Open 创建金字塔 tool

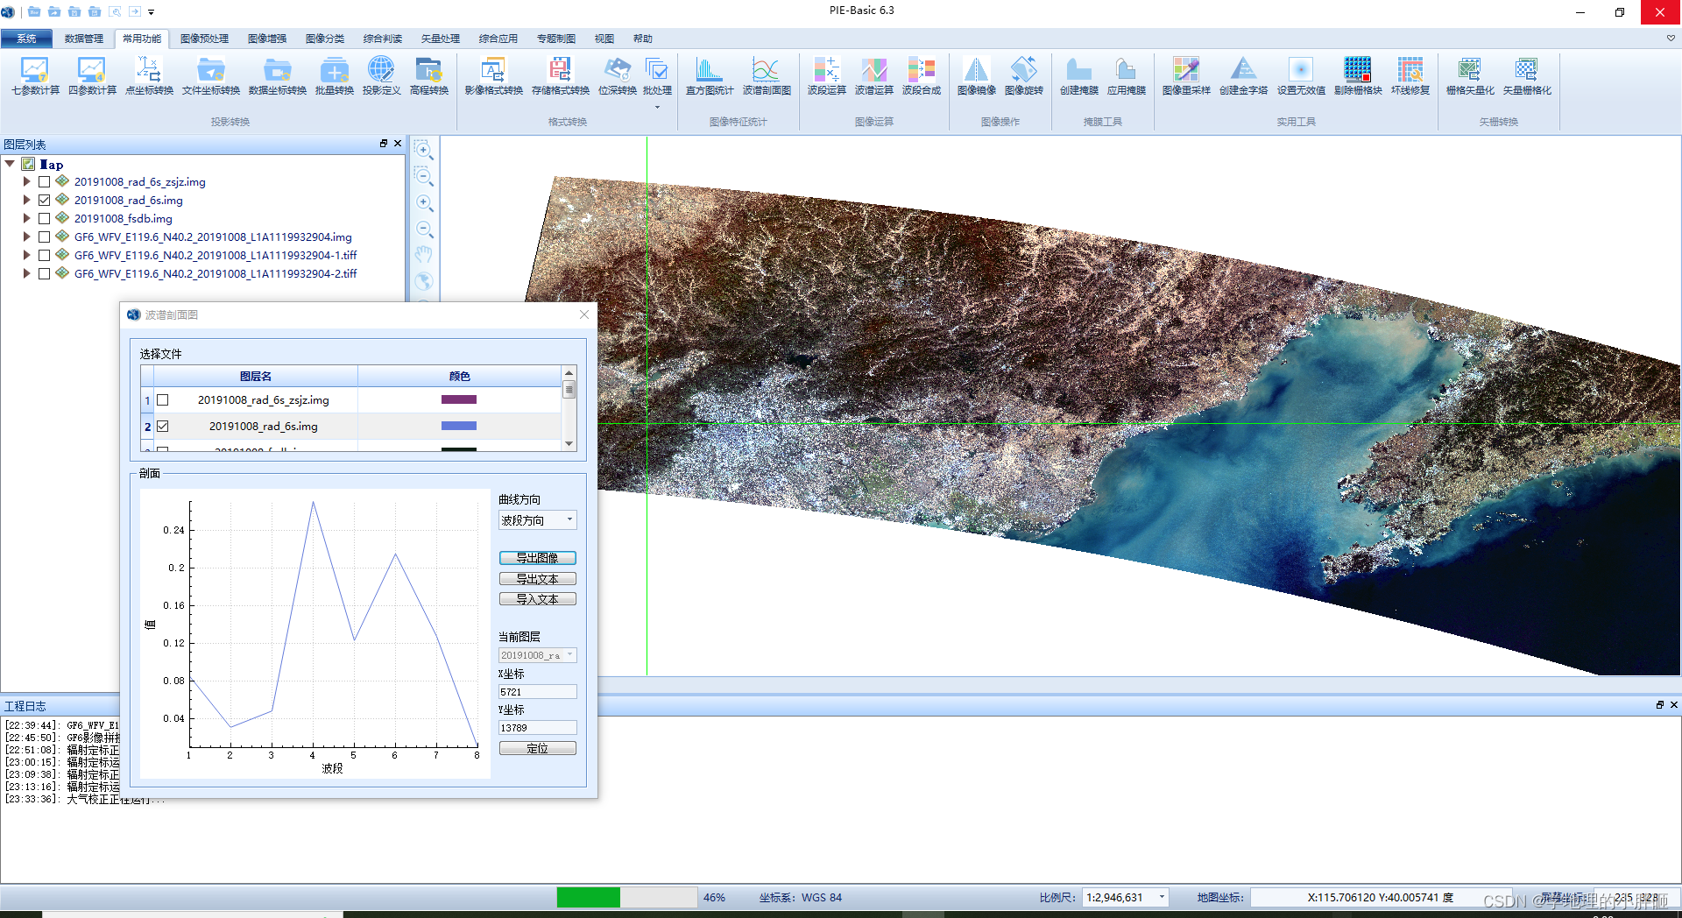pos(1243,76)
